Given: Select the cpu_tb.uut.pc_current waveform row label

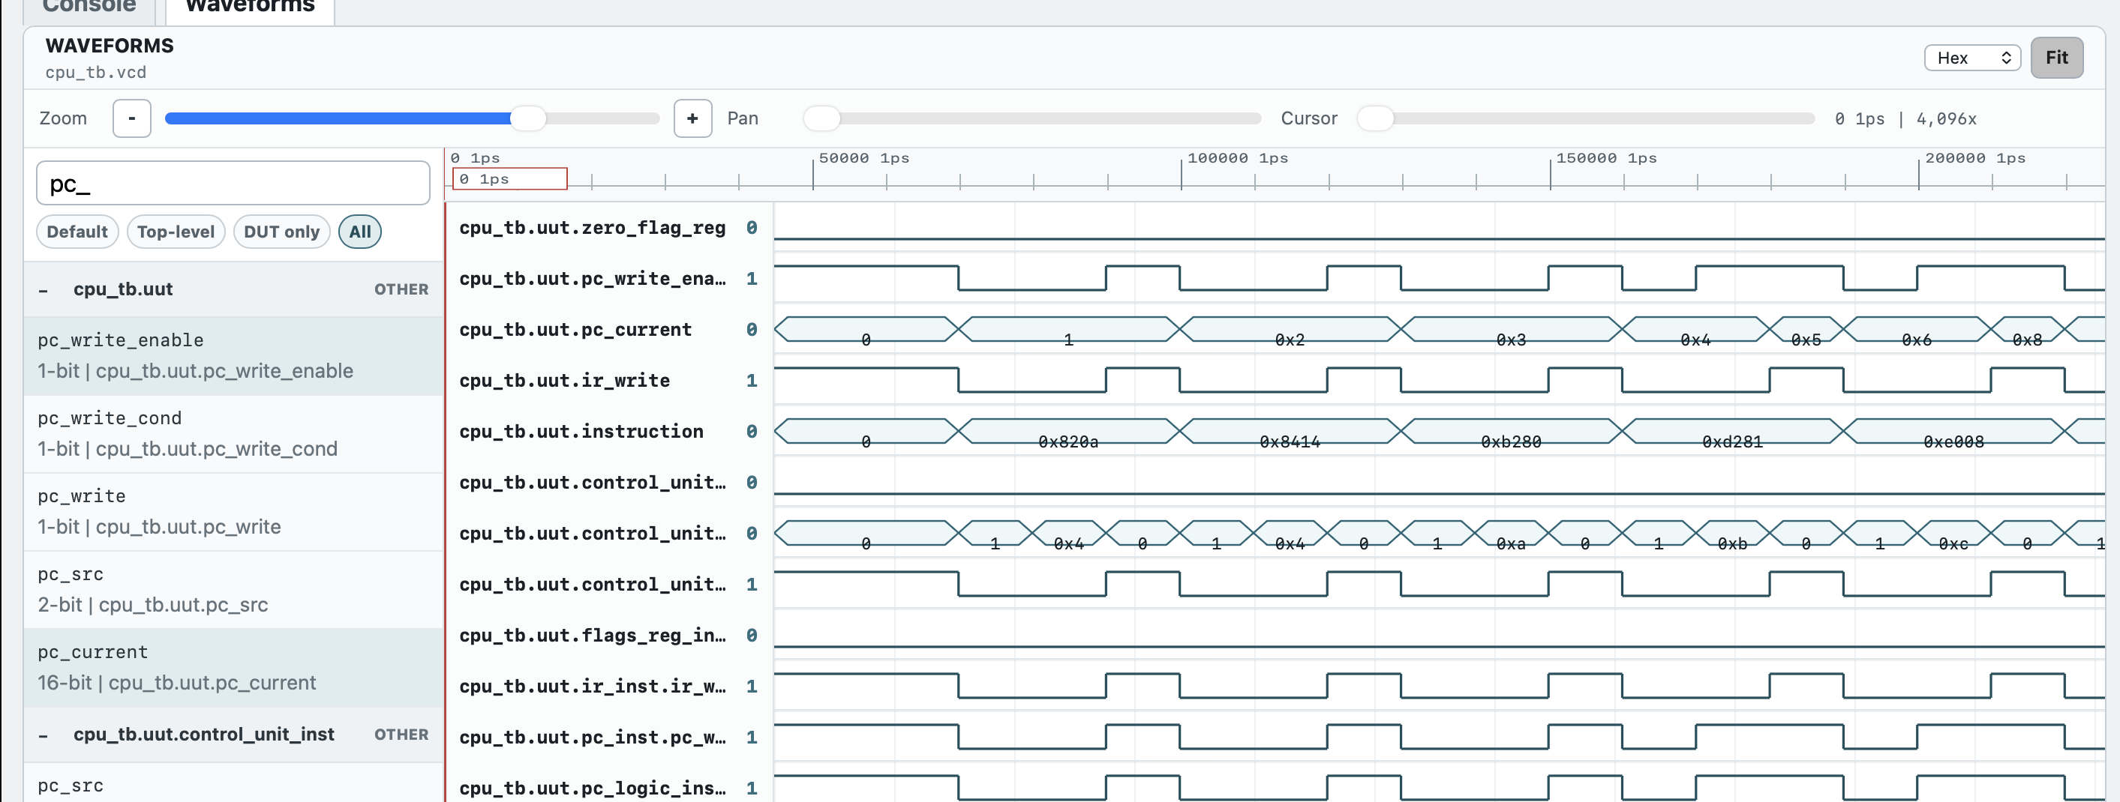Looking at the screenshot, I should click(x=575, y=330).
